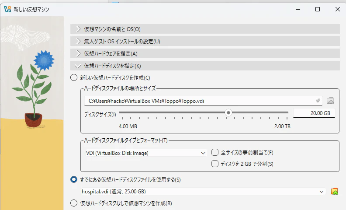This screenshot has height=210, width=346.
Task: Enable 全サイズの事前割当て checkbox
Action: (x=215, y=153)
